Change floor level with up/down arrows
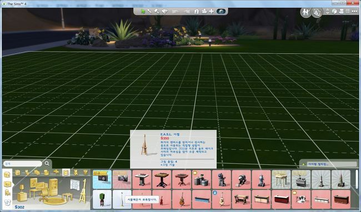 tap(328, 11)
